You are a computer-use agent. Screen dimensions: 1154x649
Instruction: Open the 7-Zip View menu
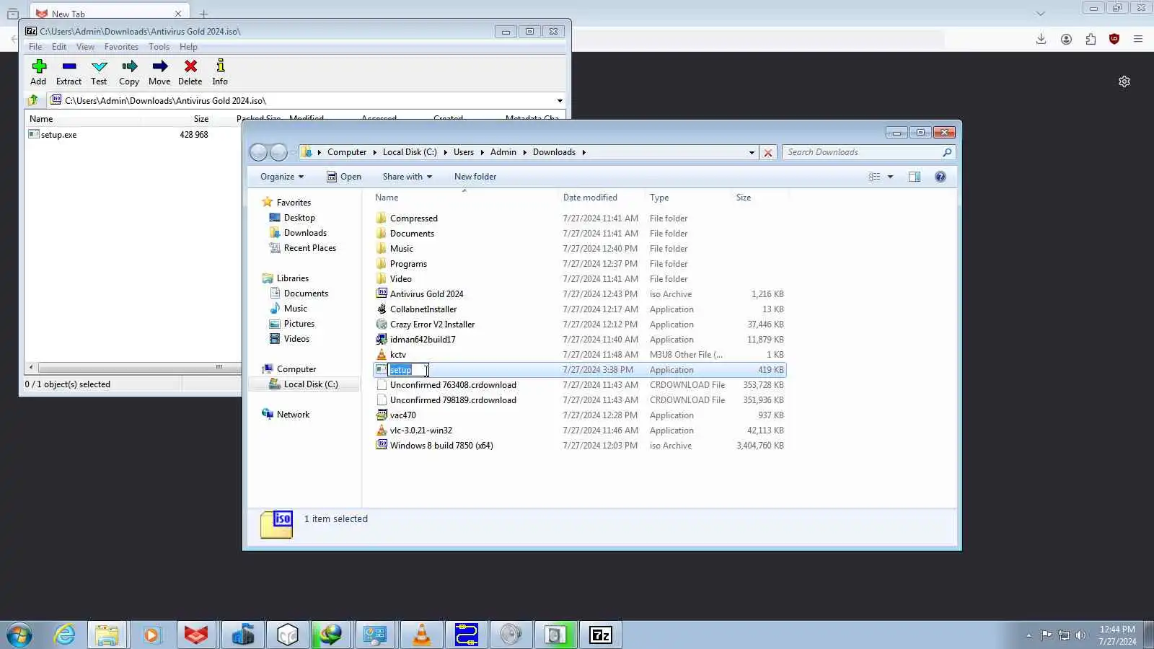pyautogui.click(x=85, y=47)
